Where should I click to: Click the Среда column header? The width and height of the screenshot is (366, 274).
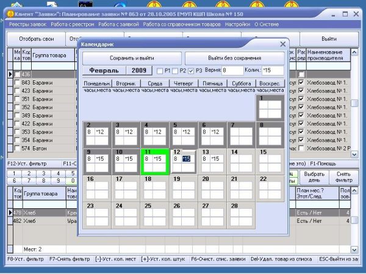click(x=155, y=83)
